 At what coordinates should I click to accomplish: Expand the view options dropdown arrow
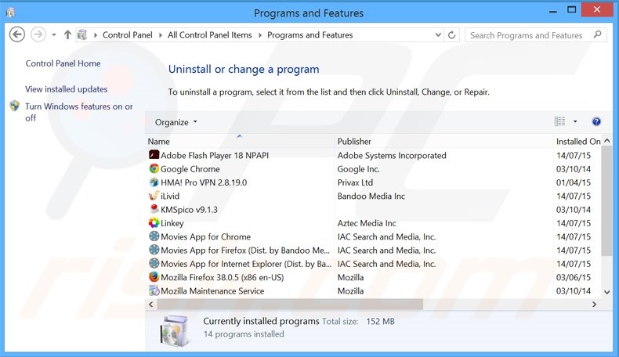pos(575,121)
